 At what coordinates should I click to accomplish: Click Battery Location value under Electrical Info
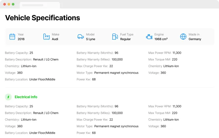(42, 133)
